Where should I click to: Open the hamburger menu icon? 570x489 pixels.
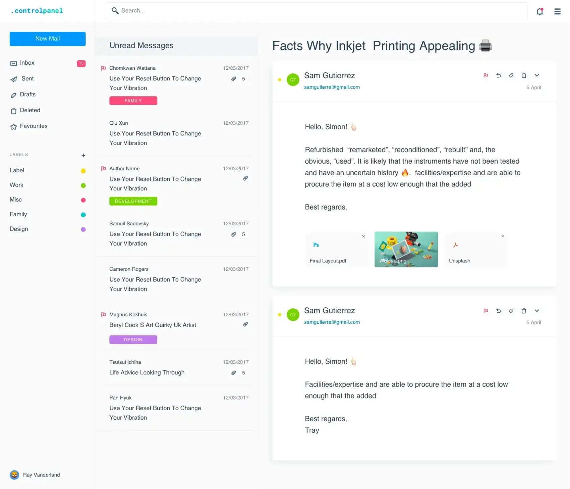click(x=557, y=12)
